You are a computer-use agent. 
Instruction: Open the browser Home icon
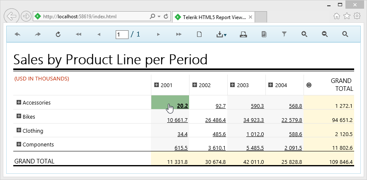point(337,16)
